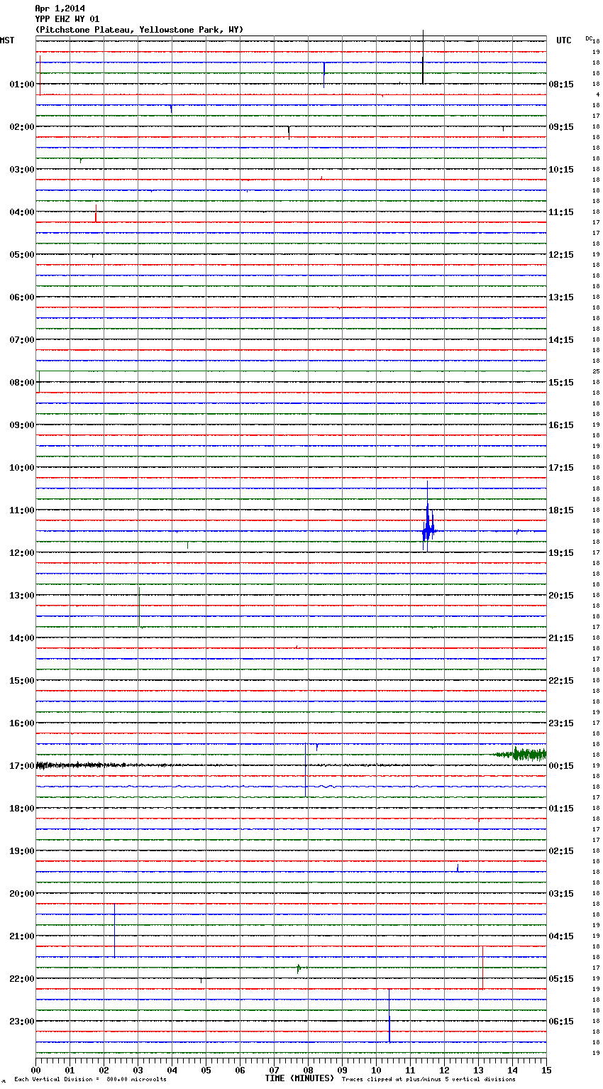Click the 16:00 MST time label
The image size is (603, 1089).
(x=22, y=723)
